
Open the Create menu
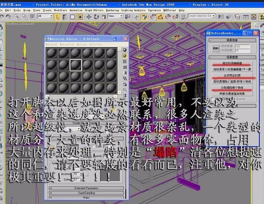tap(47, 10)
